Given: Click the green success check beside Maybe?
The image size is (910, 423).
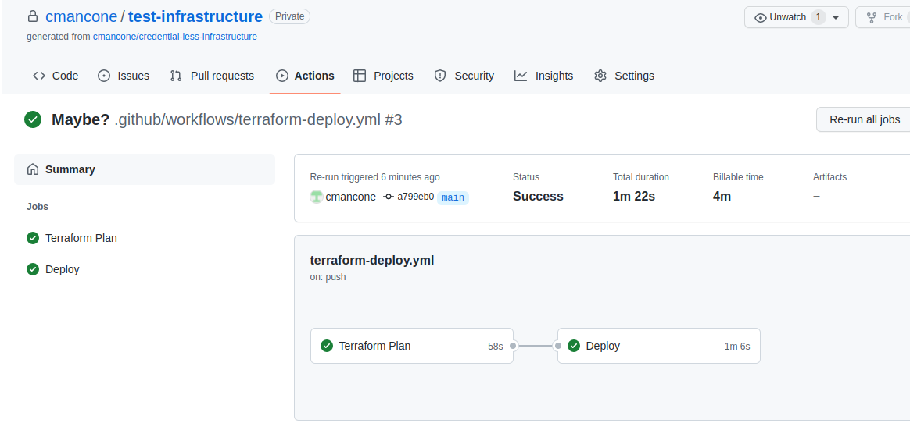Looking at the screenshot, I should pyautogui.click(x=33, y=120).
